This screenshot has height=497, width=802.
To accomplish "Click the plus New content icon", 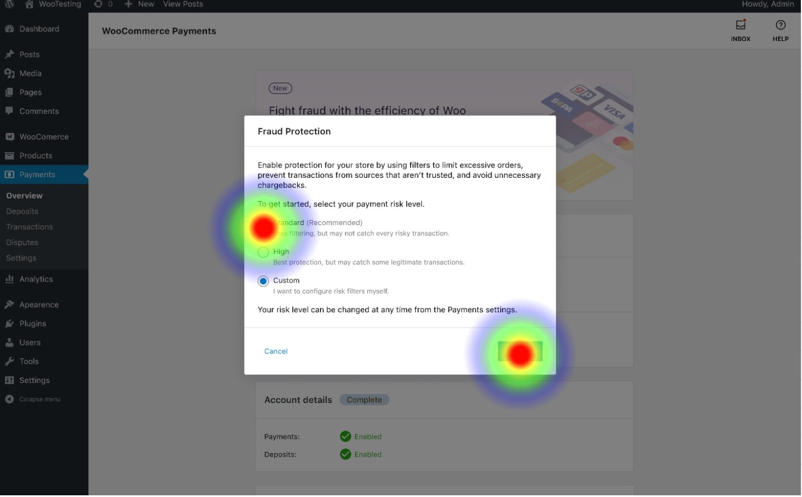I will click(x=128, y=4).
